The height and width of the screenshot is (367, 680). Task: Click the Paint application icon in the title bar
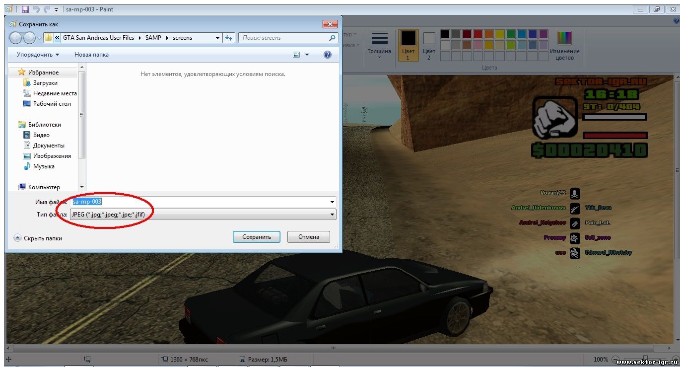[8, 9]
